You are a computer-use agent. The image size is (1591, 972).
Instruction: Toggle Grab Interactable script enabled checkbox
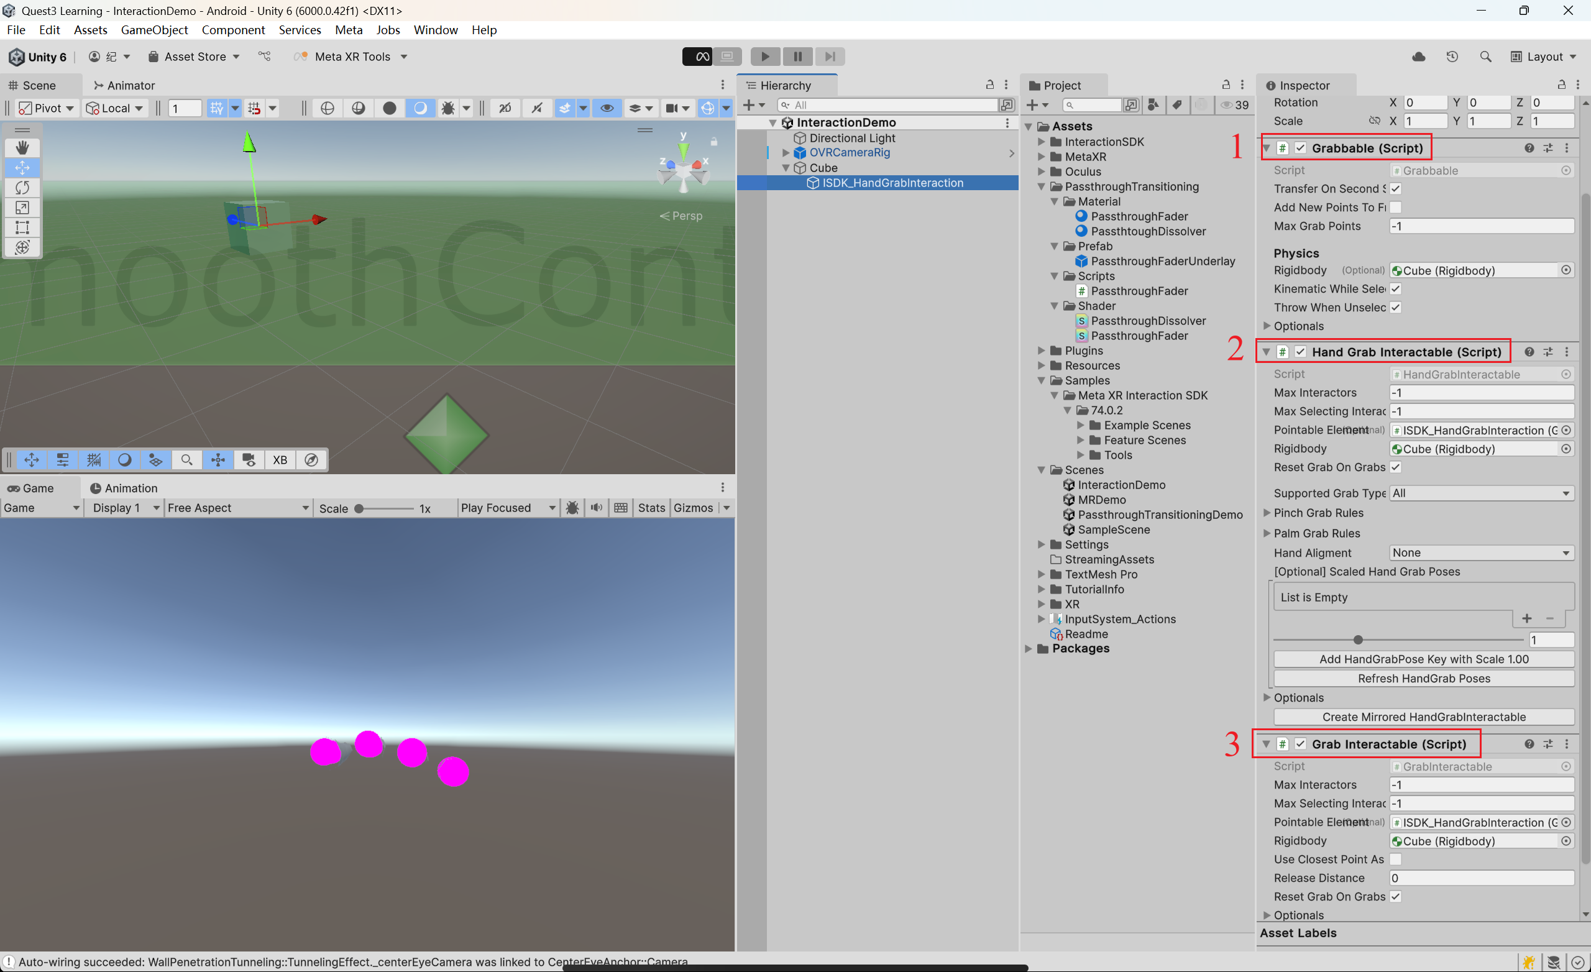click(x=1300, y=744)
